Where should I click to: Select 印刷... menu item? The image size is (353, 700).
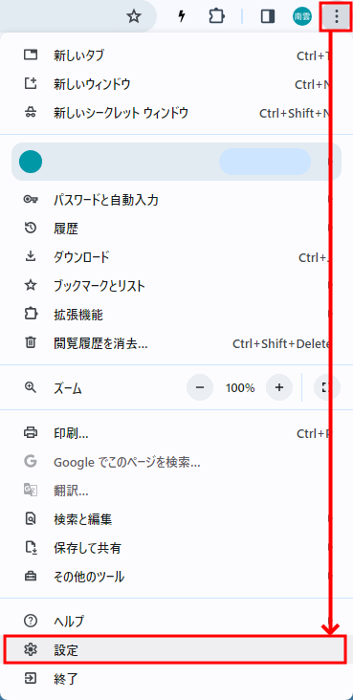[174, 433]
